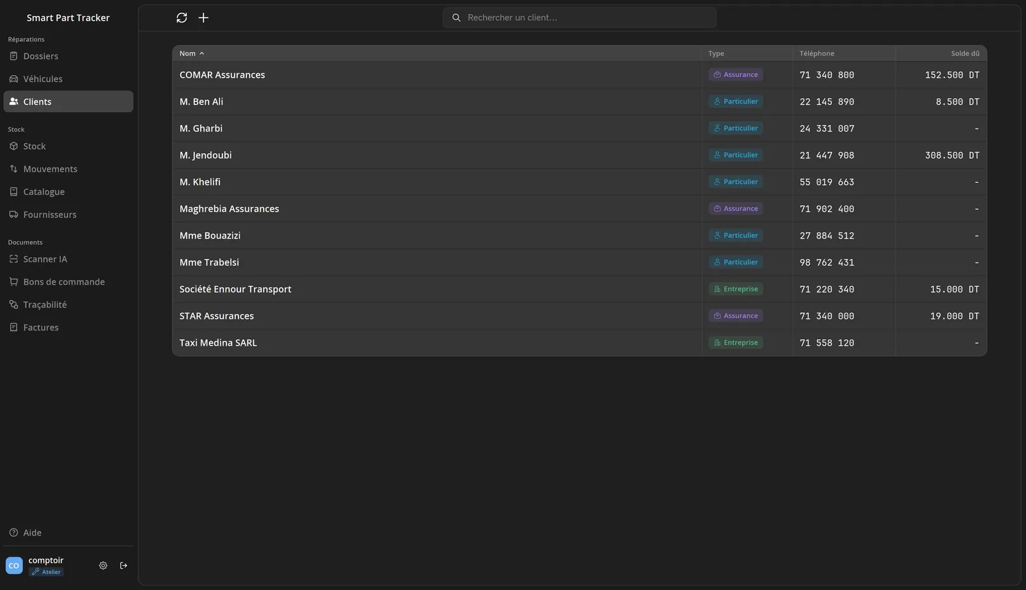Screen dimensions: 1026x590
Task: Sort by Solde dû column
Action: pyautogui.click(x=965, y=54)
